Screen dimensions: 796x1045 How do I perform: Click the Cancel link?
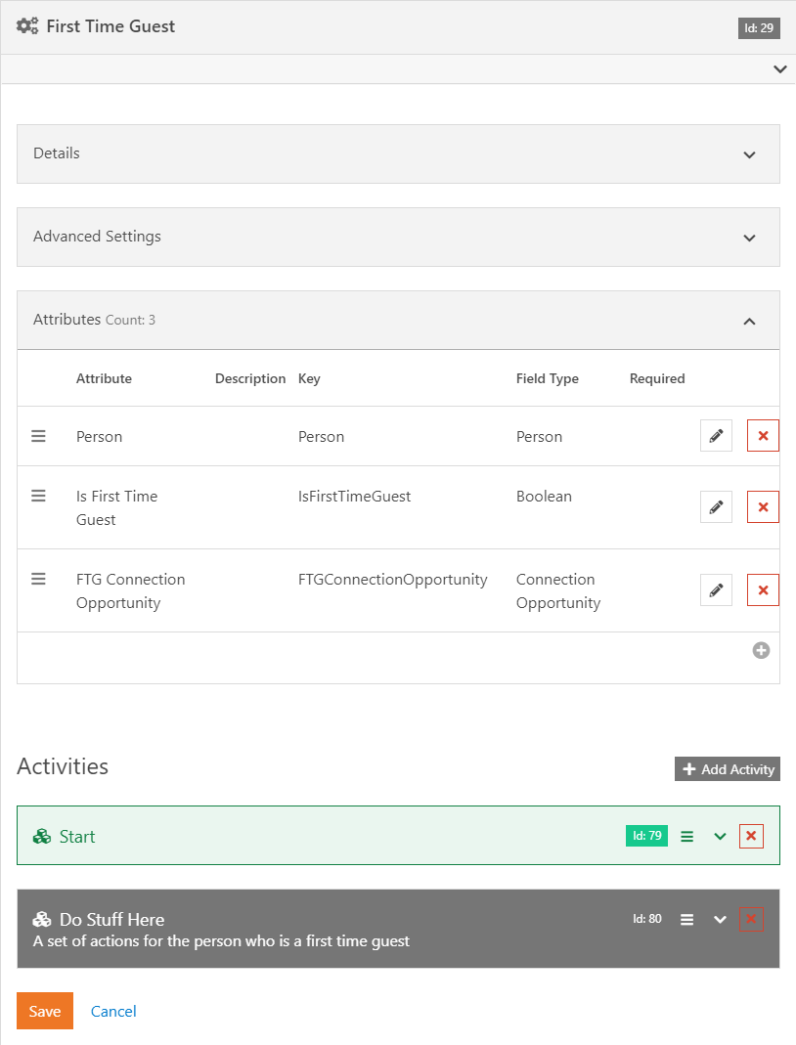click(113, 1011)
